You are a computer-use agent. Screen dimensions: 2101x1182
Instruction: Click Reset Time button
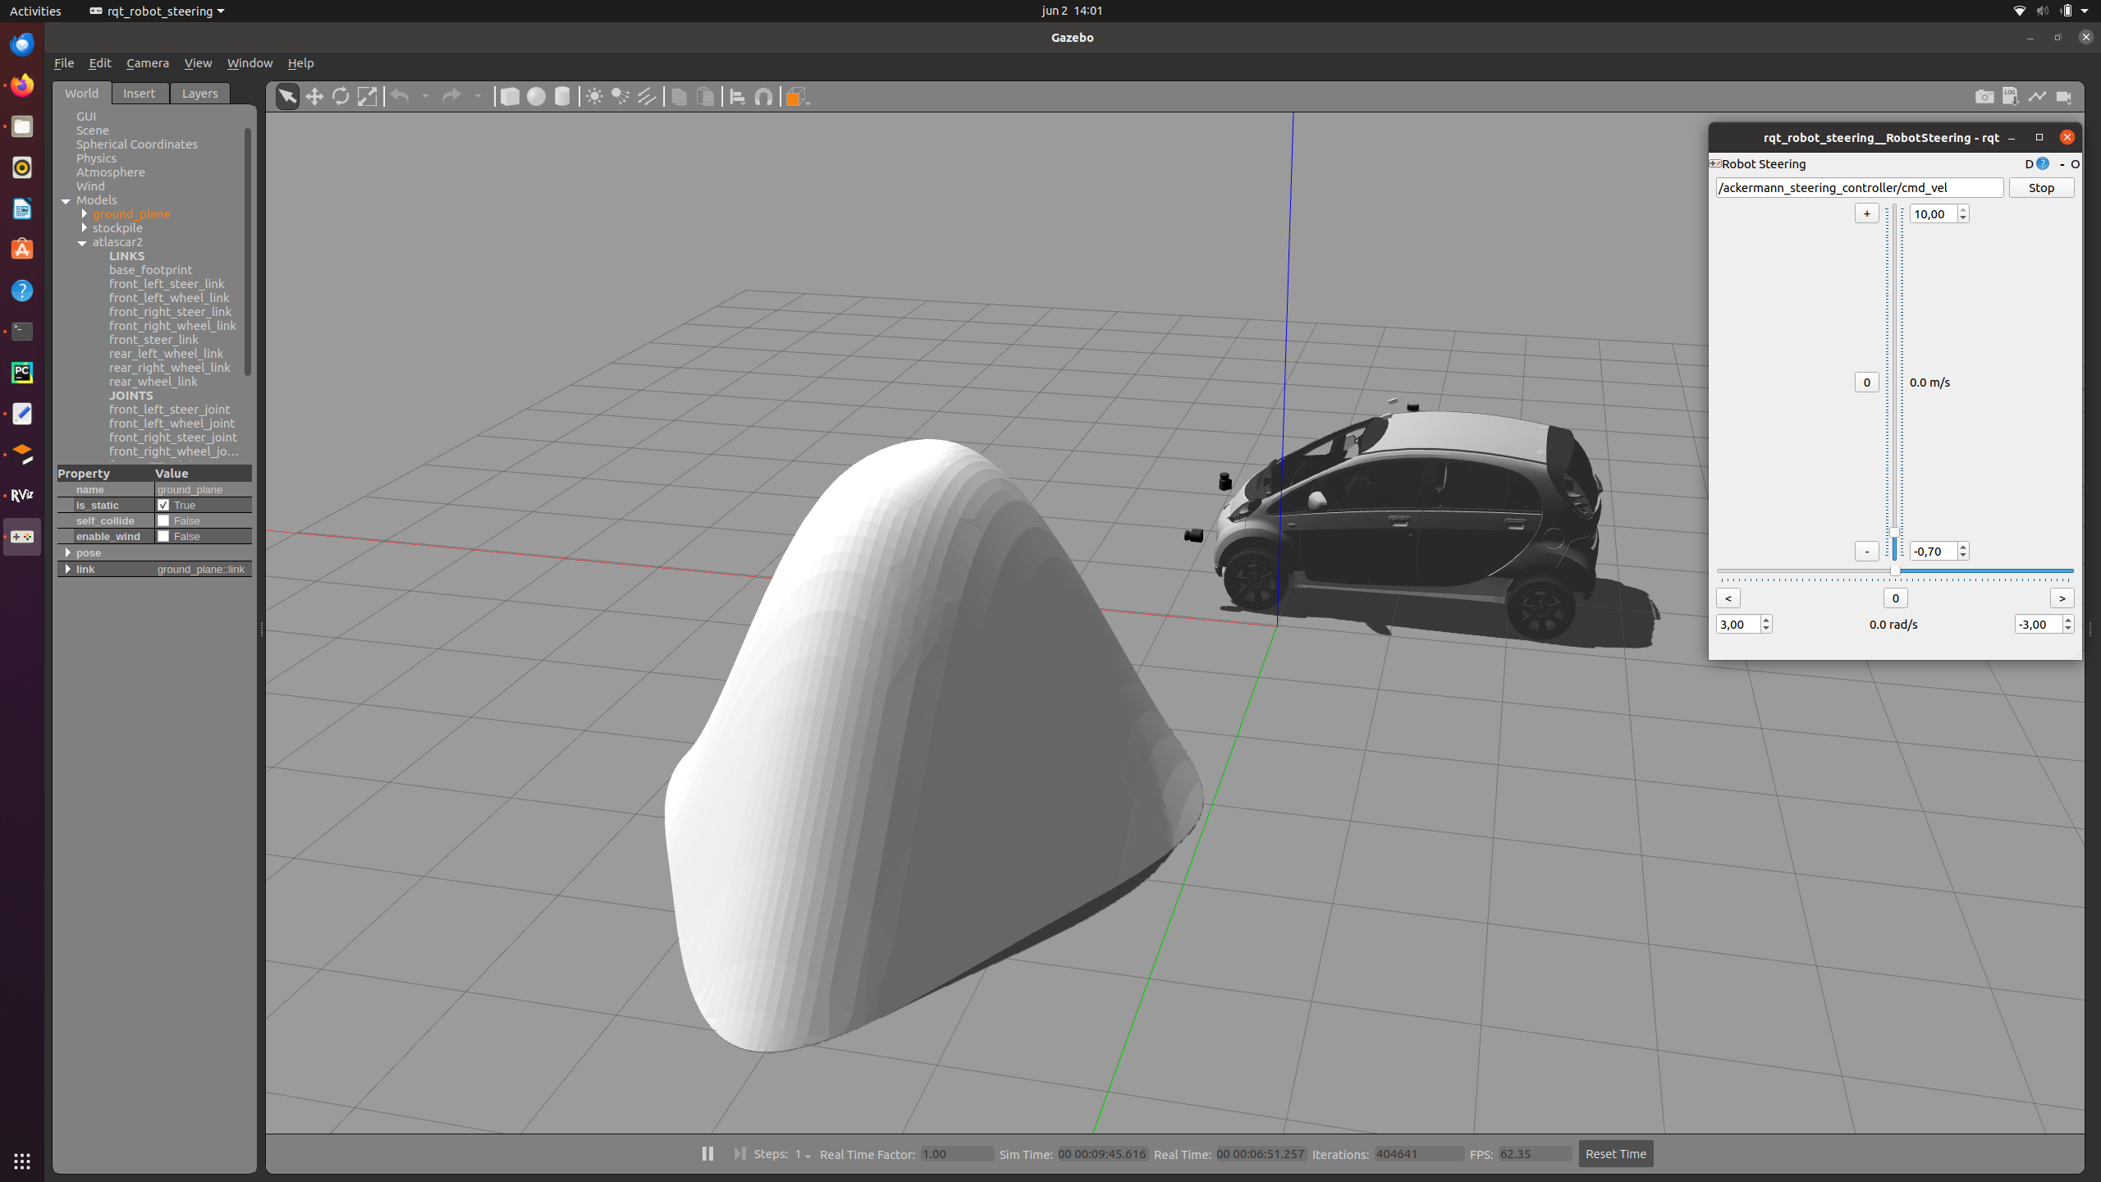[x=1615, y=1153]
